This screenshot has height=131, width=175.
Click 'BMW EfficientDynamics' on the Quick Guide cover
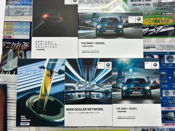(91, 52)
